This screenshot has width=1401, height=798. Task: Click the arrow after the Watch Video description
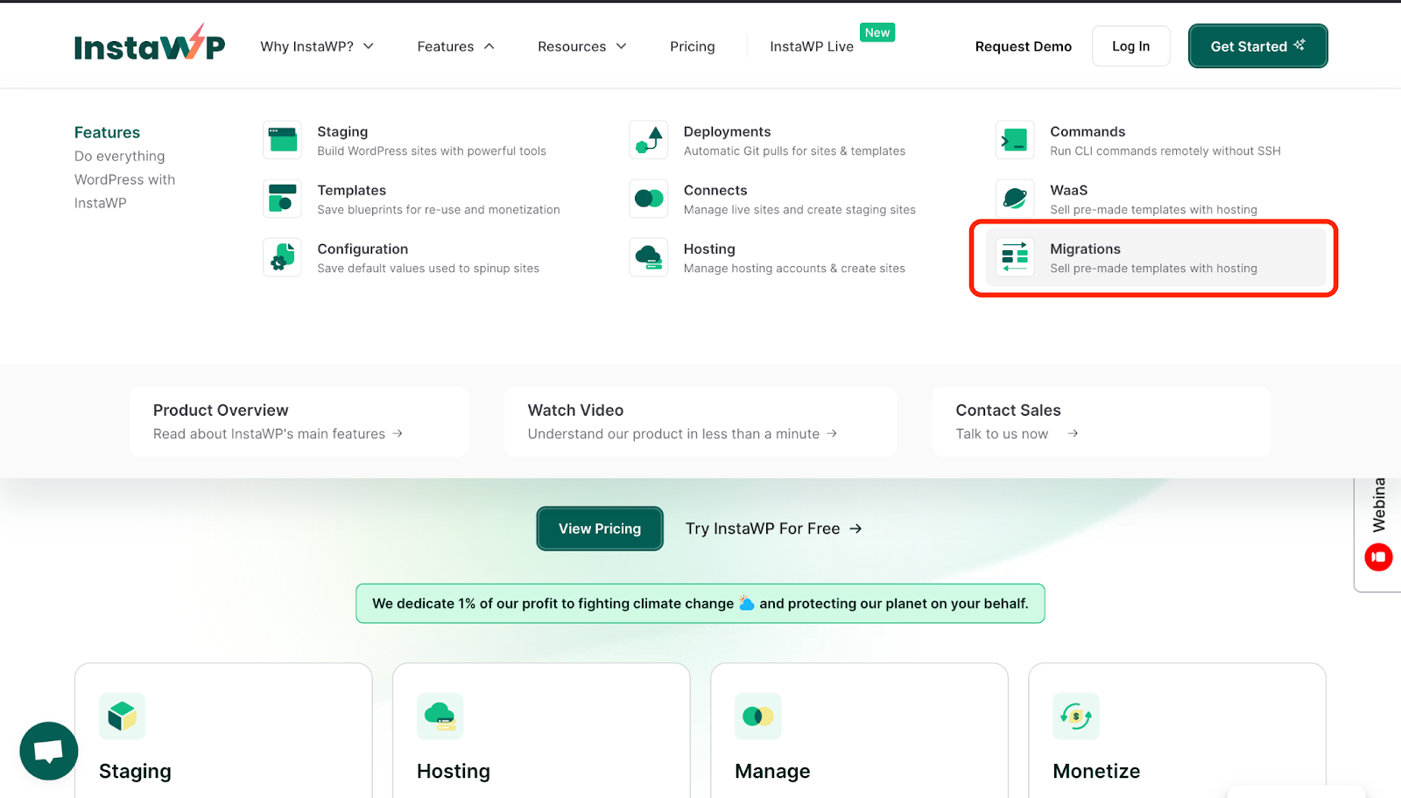coord(832,433)
